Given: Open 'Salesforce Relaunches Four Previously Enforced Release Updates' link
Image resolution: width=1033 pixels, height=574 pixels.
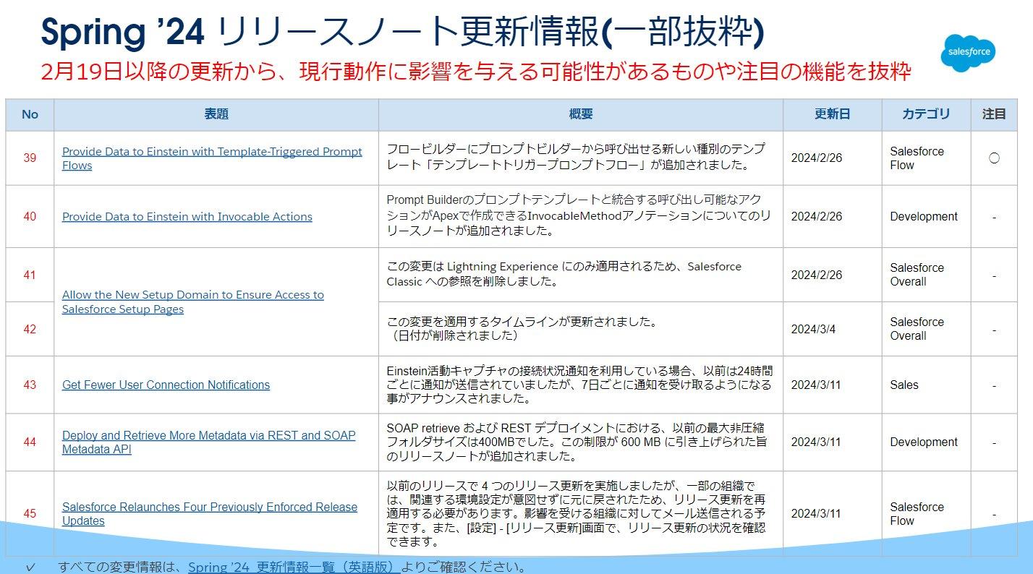Looking at the screenshot, I should pyautogui.click(x=210, y=514).
